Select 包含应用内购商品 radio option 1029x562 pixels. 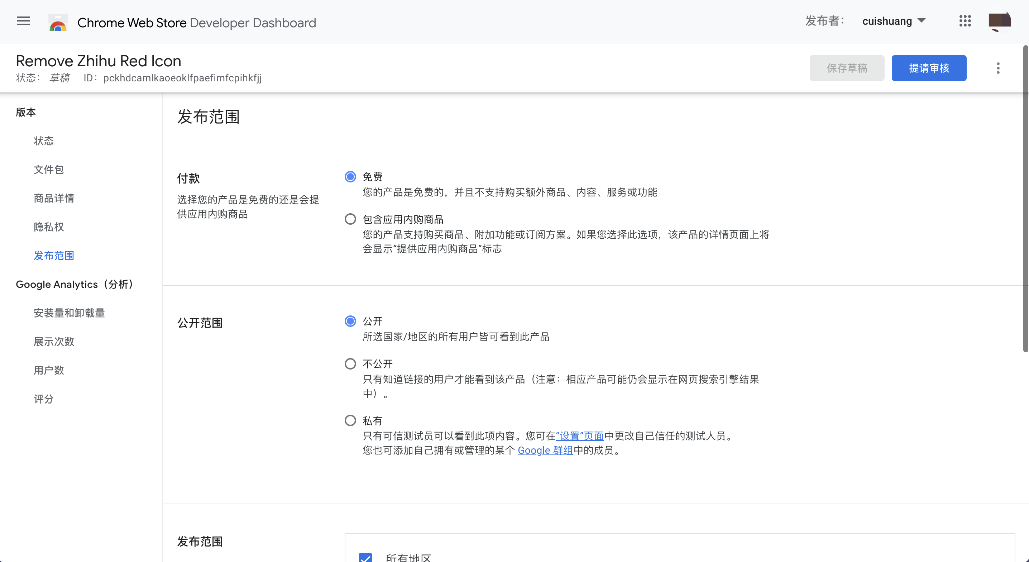pos(350,219)
